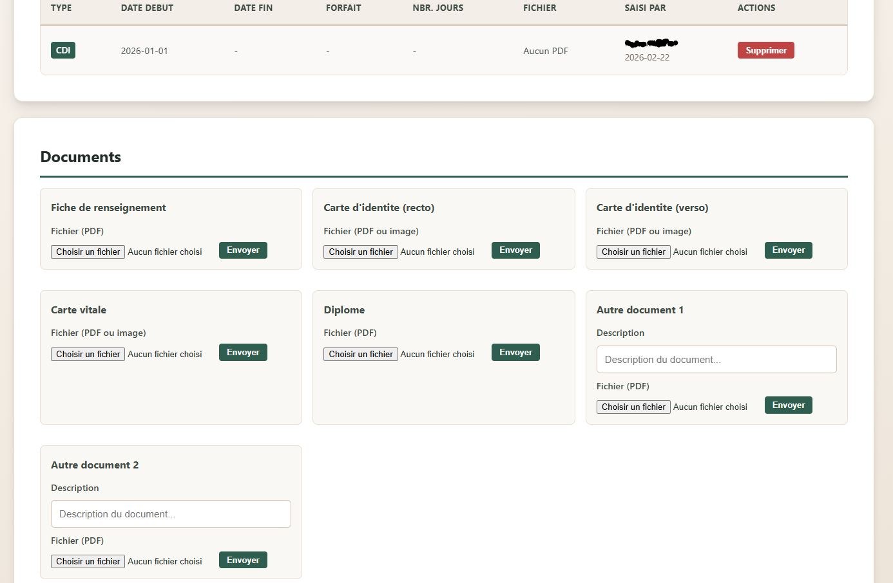Click the green CDI type badge
Viewport: 893px width, 583px height.
click(63, 50)
